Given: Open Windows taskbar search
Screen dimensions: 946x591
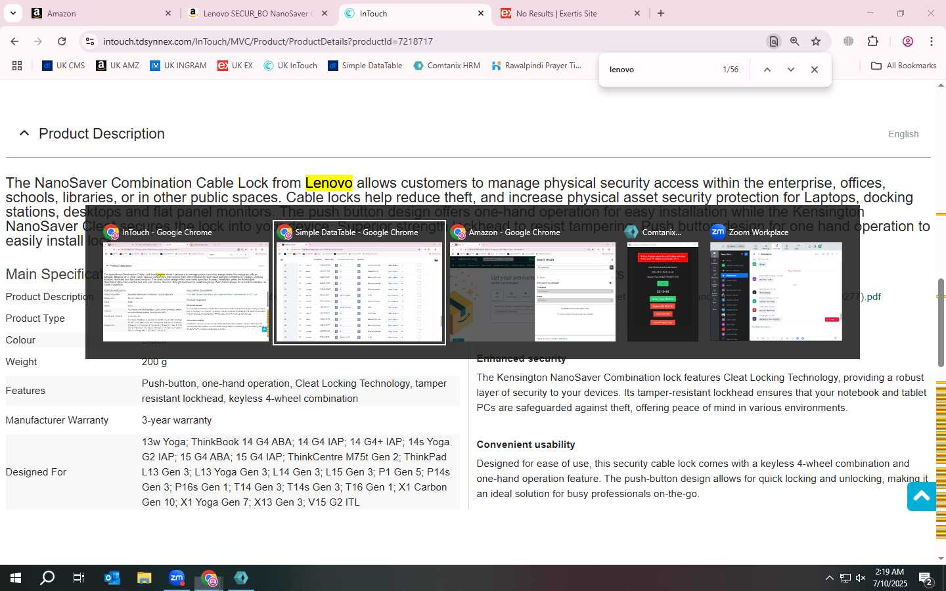Looking at the screenshot, I should [47, 578].
